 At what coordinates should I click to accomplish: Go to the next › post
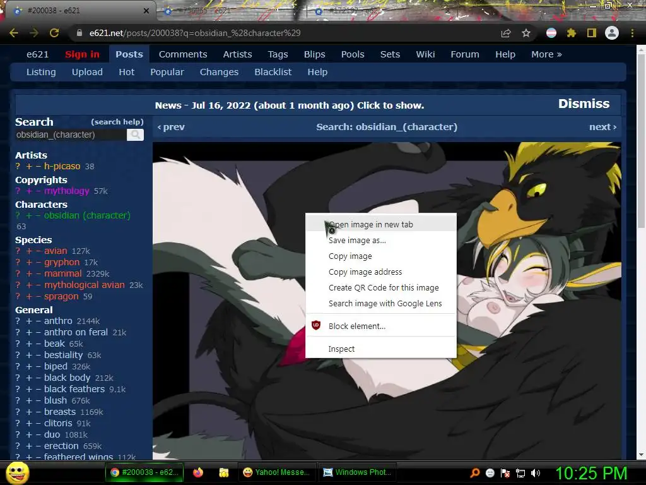point(602,127)
